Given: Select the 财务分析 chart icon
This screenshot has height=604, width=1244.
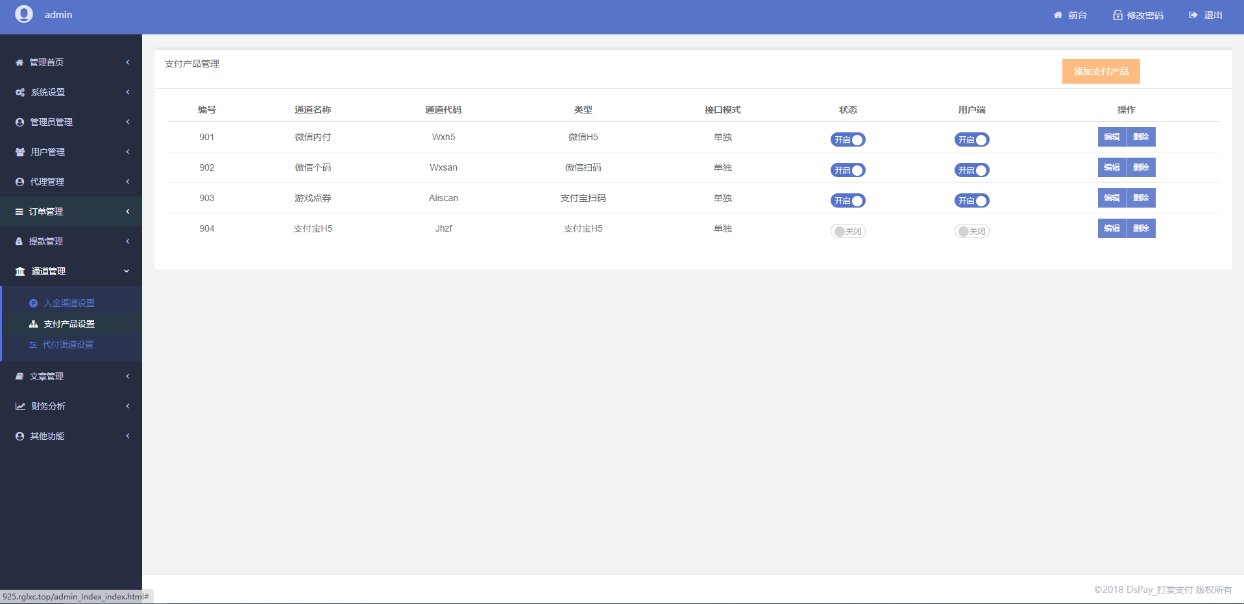Looking at the screenshot, I should [x=19, y=406].
